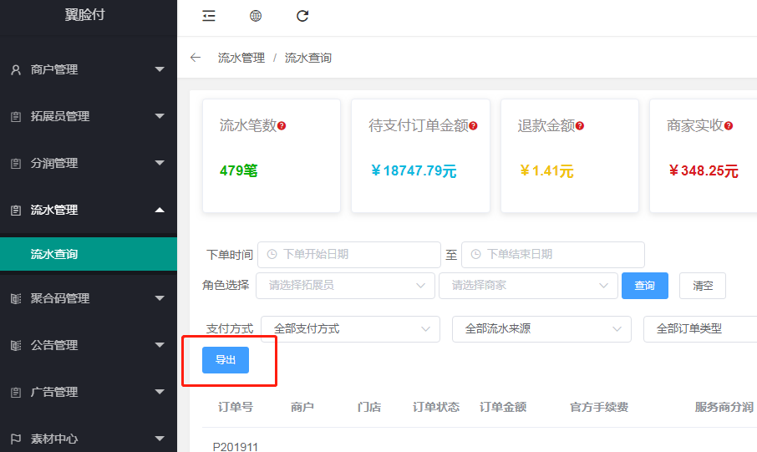This screenshot has width=757, height=452.
Task: Click flag icon next to 素材中心
Action: [16, 439]
